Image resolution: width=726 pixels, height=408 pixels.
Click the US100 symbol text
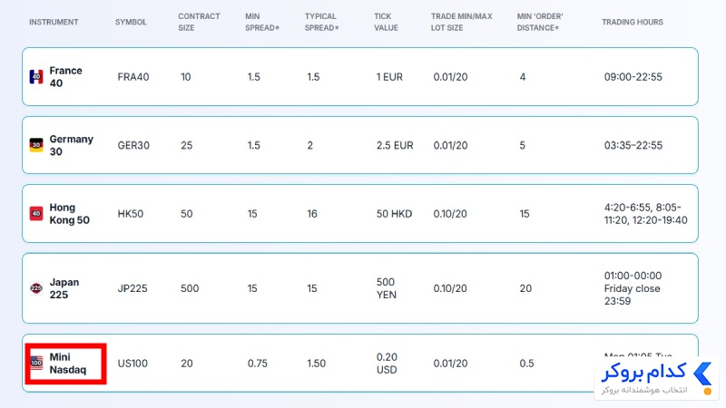pyautogui.click(x=132, y=364)
